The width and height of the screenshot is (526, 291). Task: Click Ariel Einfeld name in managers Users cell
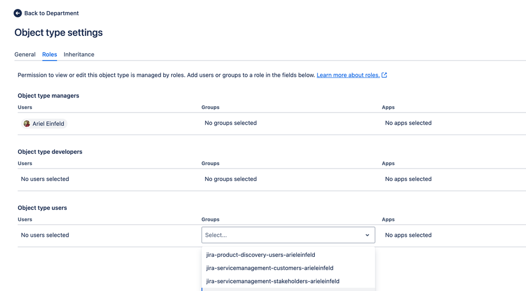48,124
